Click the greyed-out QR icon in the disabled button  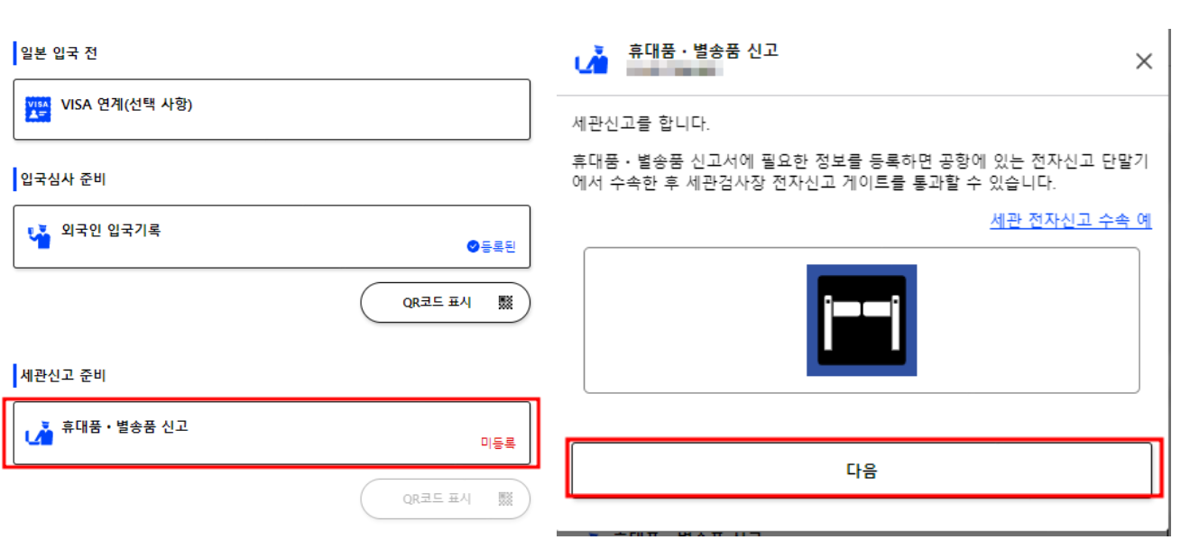[506, 499]
